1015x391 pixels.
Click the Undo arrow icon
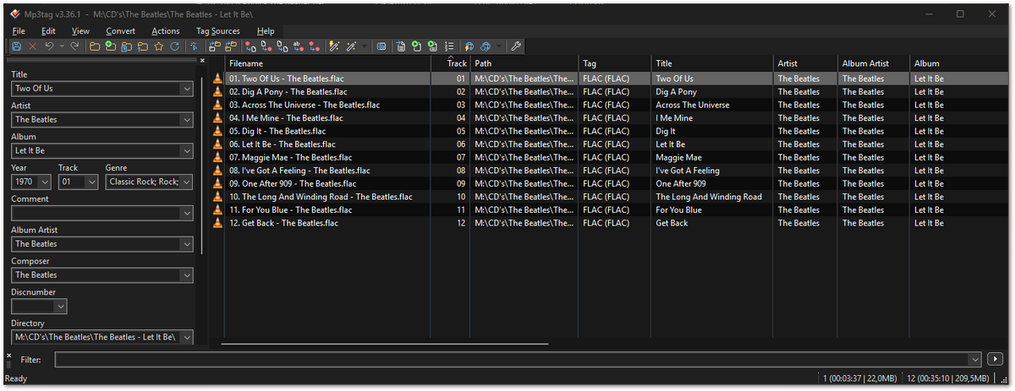coord(49,46)
